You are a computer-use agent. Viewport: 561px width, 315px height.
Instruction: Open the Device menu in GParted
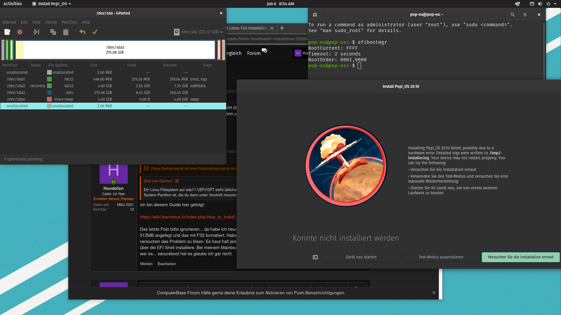(51, 22)
